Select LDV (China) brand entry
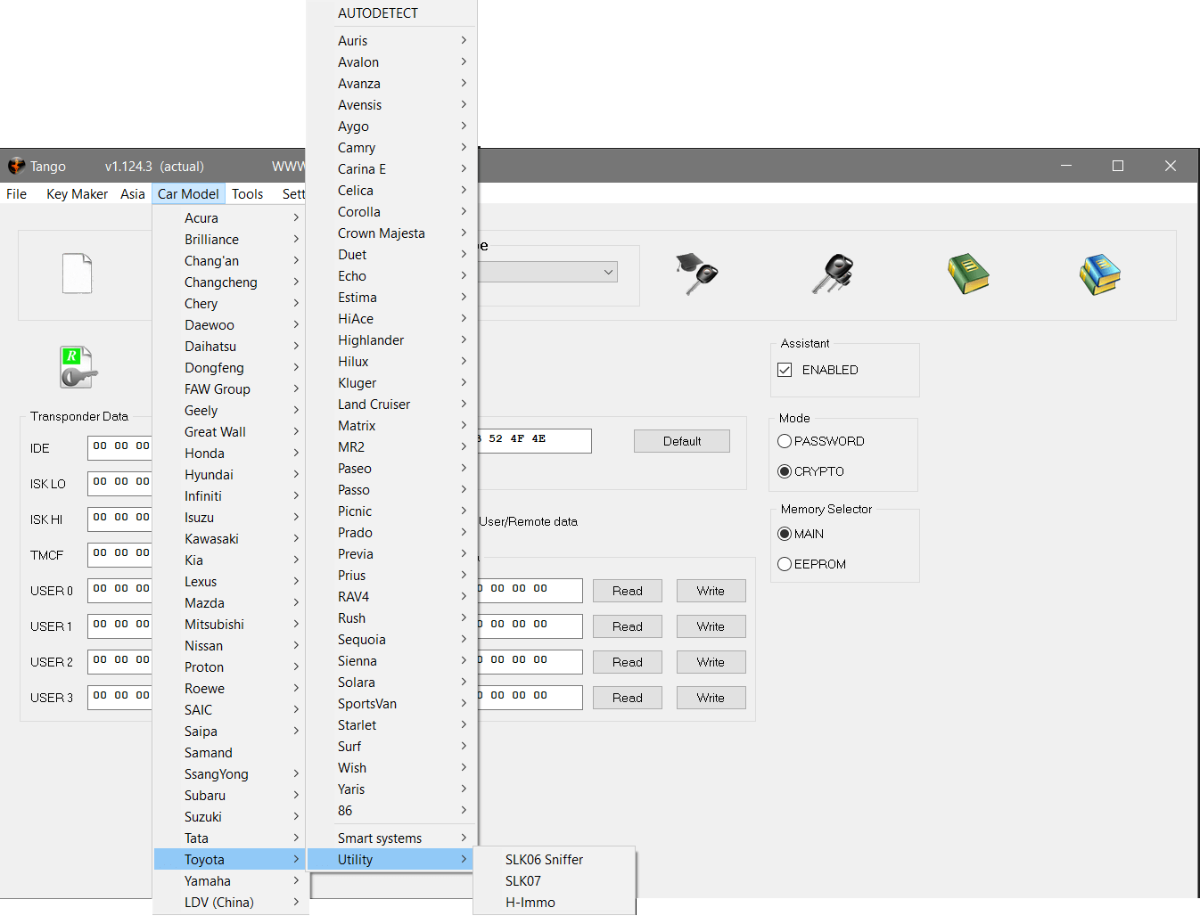This screenshot has height=924, width=1200. point(231,903)
